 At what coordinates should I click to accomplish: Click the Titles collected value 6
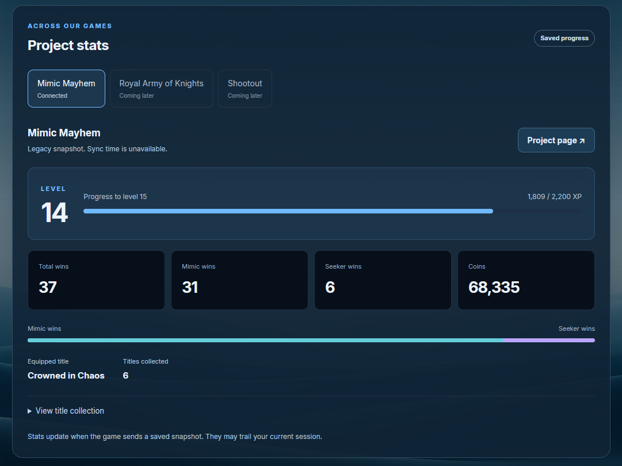coord(125,376)
